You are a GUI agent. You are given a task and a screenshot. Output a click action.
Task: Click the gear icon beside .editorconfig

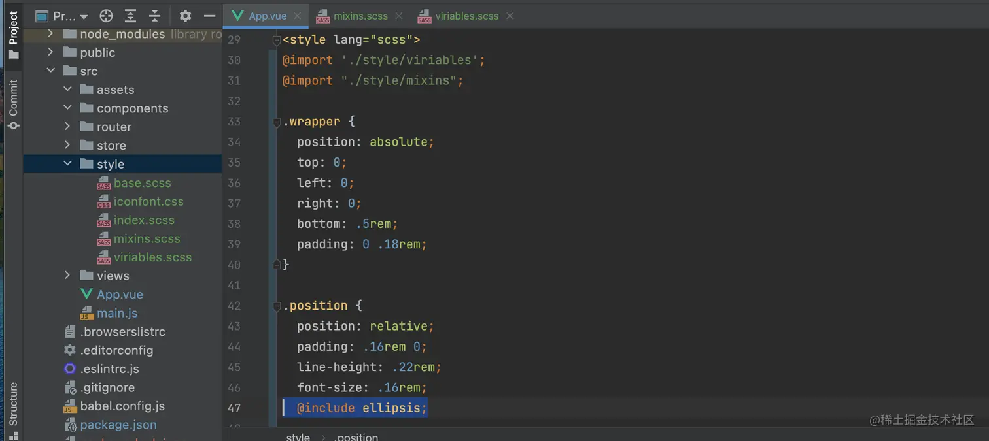(x=70, y=350)
